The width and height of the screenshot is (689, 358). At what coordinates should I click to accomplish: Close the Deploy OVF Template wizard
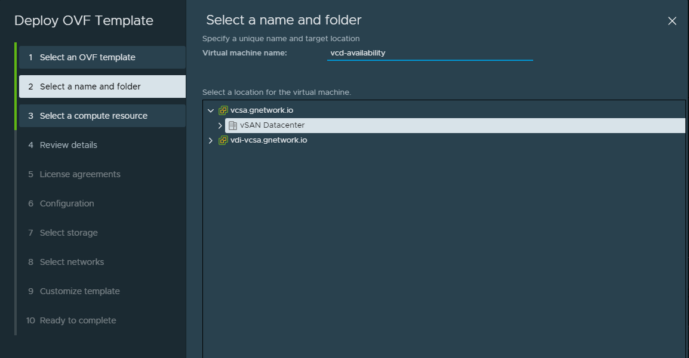(672, 20)
